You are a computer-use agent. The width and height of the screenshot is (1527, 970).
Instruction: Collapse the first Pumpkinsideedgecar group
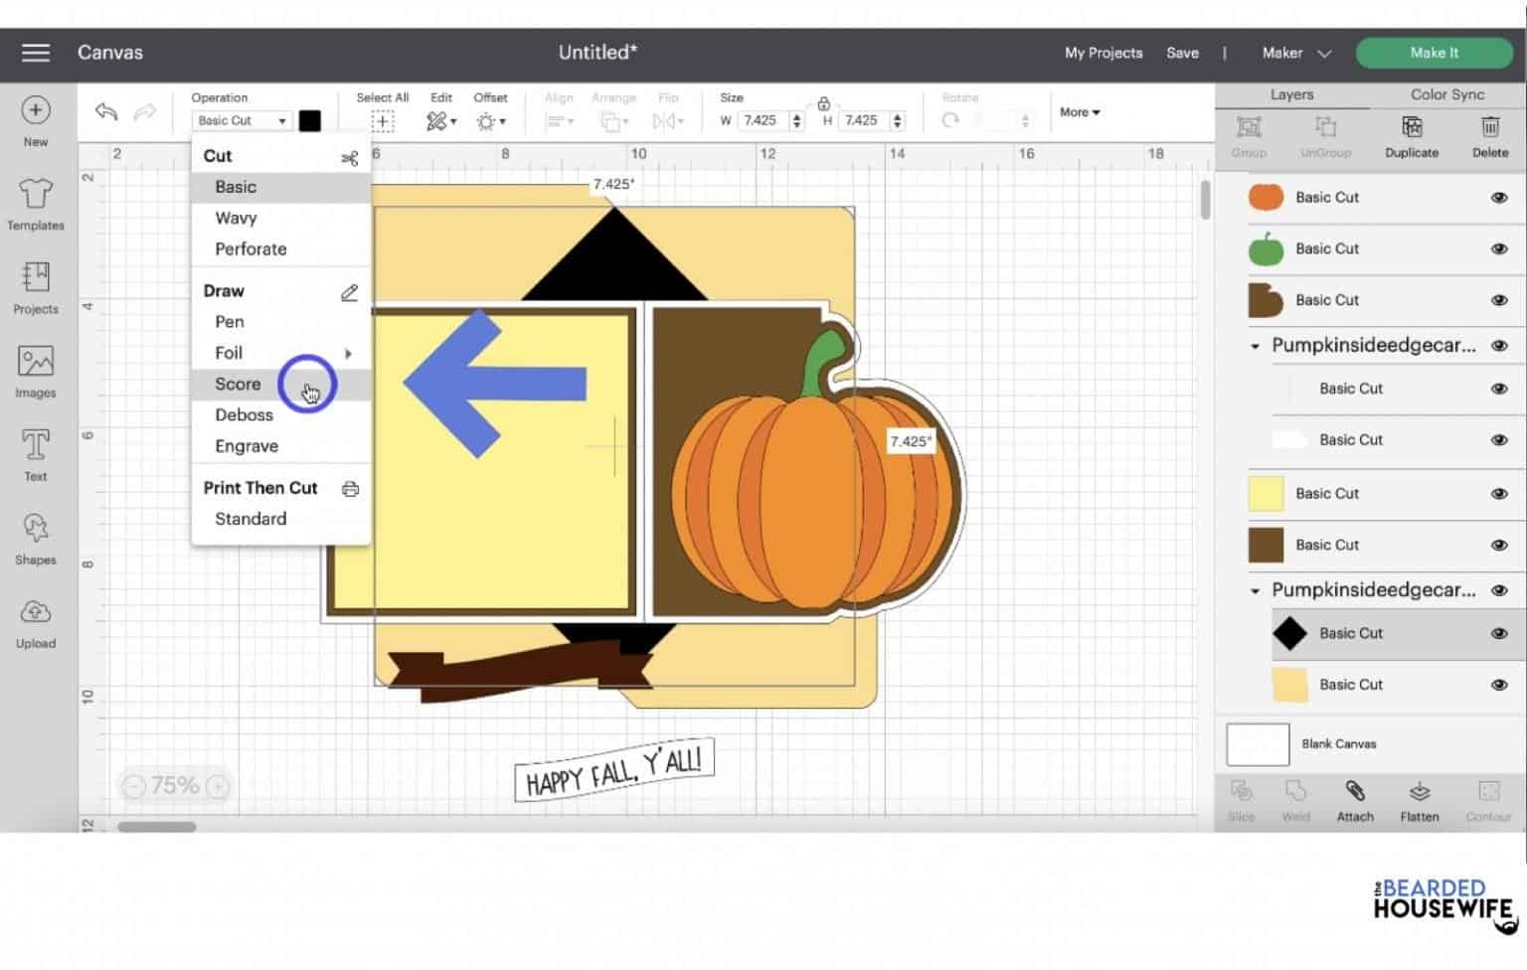tap(1255, 345)
